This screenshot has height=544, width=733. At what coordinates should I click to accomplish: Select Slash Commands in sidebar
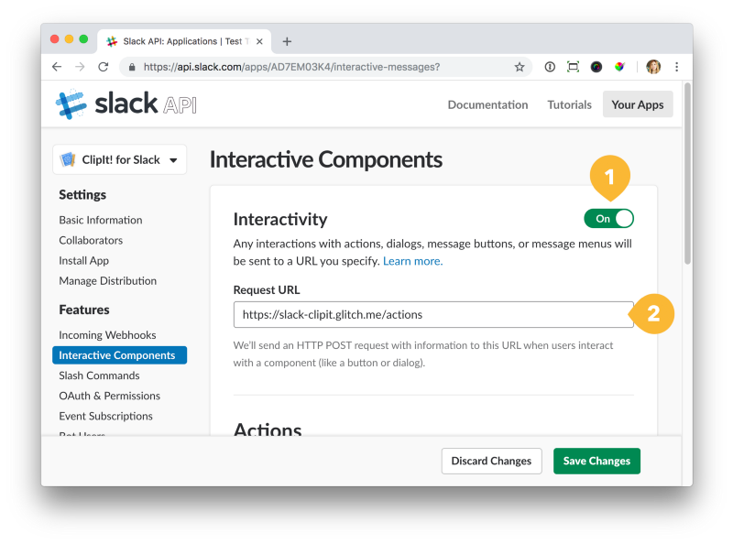99,375
